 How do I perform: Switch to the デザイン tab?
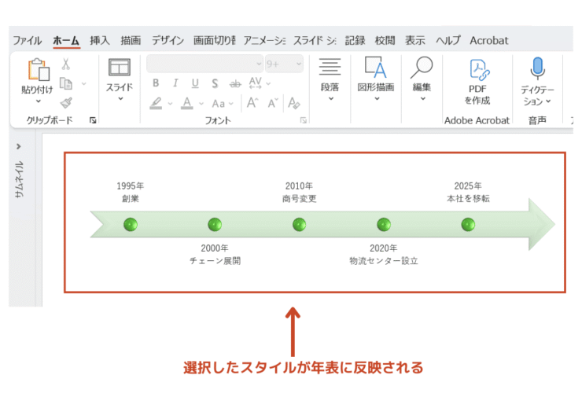click(168, 40)
